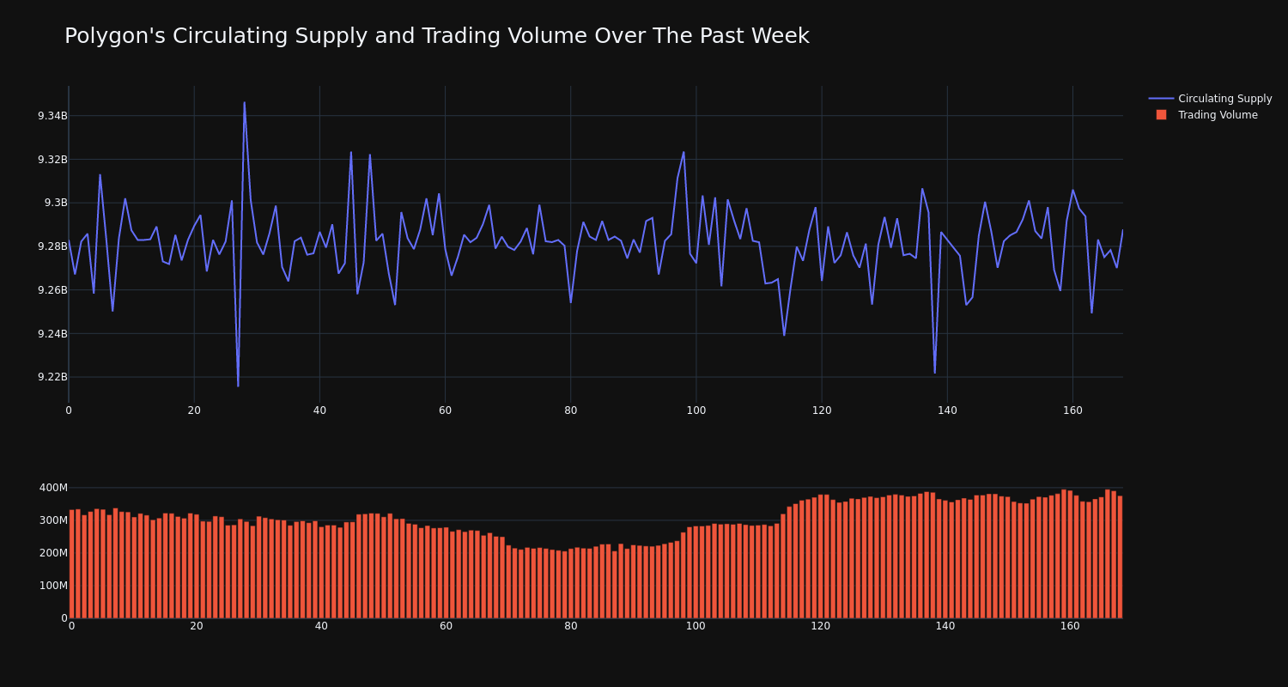This screenshot has height=687, width=1288.
Task: Click x-axis label 60 on volume chart
Action: [446, 626]
